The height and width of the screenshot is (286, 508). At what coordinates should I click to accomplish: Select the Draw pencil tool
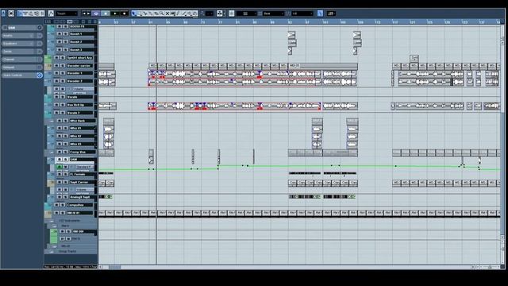pos(178,14)
